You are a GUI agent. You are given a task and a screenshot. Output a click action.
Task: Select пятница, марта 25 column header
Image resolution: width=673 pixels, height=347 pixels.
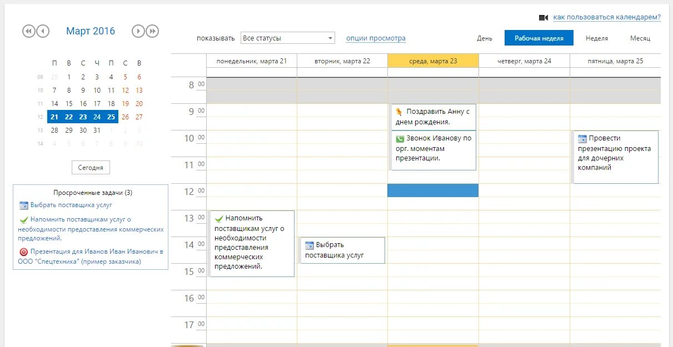(x=615, y=61)
